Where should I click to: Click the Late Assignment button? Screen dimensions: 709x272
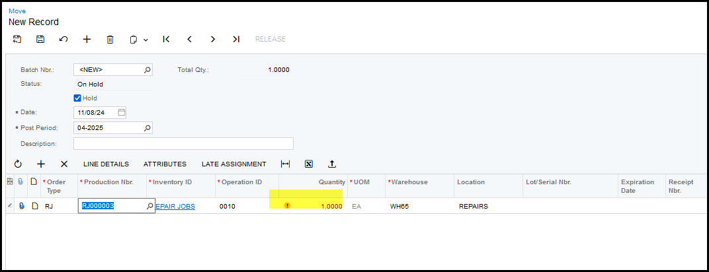233,164
